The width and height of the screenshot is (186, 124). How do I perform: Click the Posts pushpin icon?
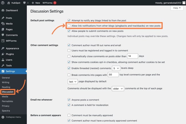3,18
